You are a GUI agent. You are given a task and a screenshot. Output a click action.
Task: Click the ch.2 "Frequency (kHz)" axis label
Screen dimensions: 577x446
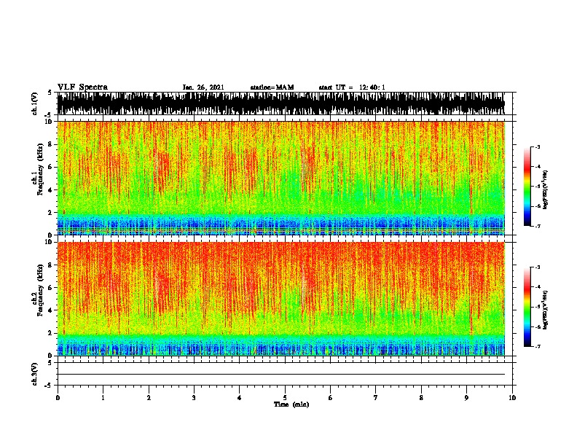[40, 290]
